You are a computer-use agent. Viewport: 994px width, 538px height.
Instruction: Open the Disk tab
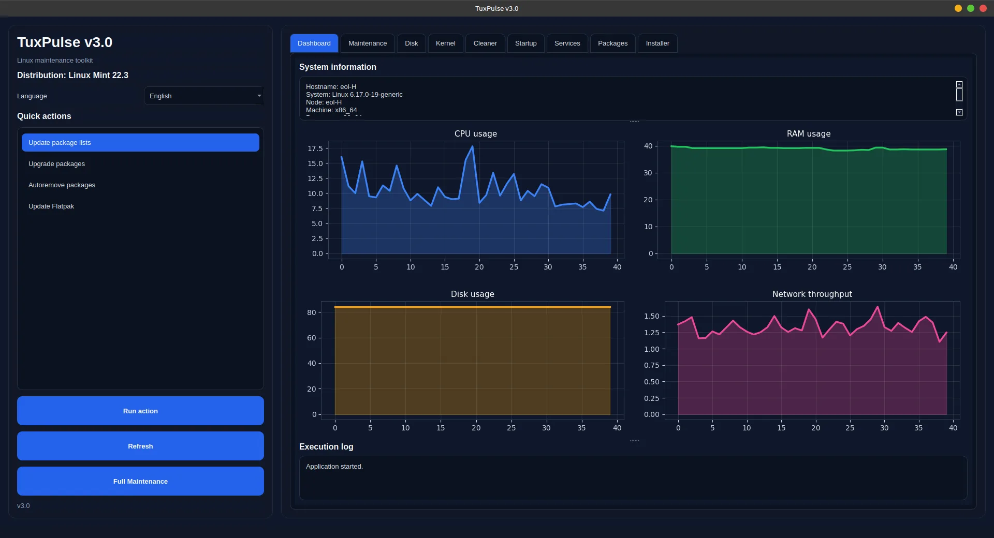(x=411, y=43)
